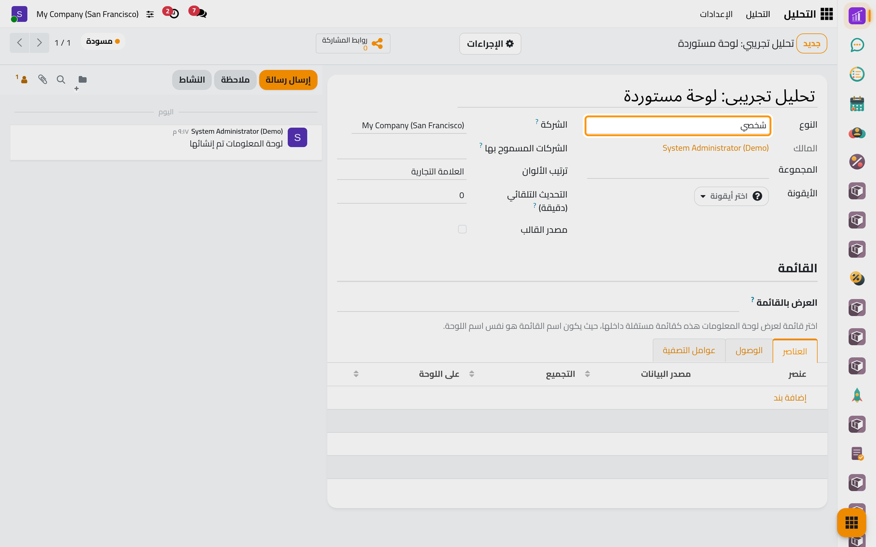Open the Contacts sidebar app

pyautogui.click(x=857, y=133)
